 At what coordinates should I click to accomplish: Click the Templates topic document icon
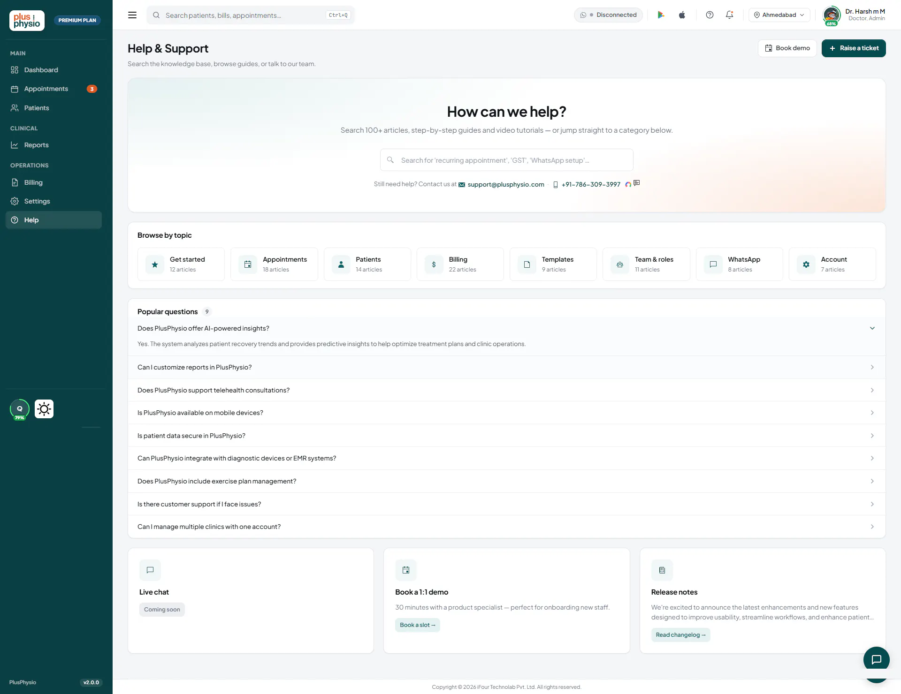click(527, 264)
